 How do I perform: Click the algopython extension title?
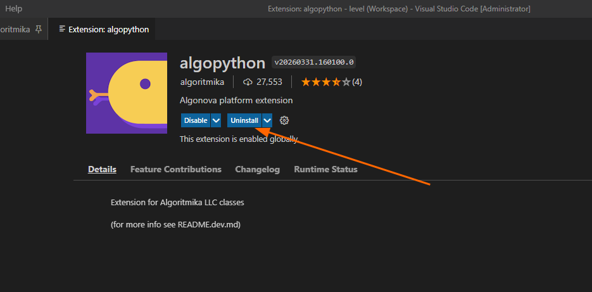pyautogui.click(x=222, y=63)
